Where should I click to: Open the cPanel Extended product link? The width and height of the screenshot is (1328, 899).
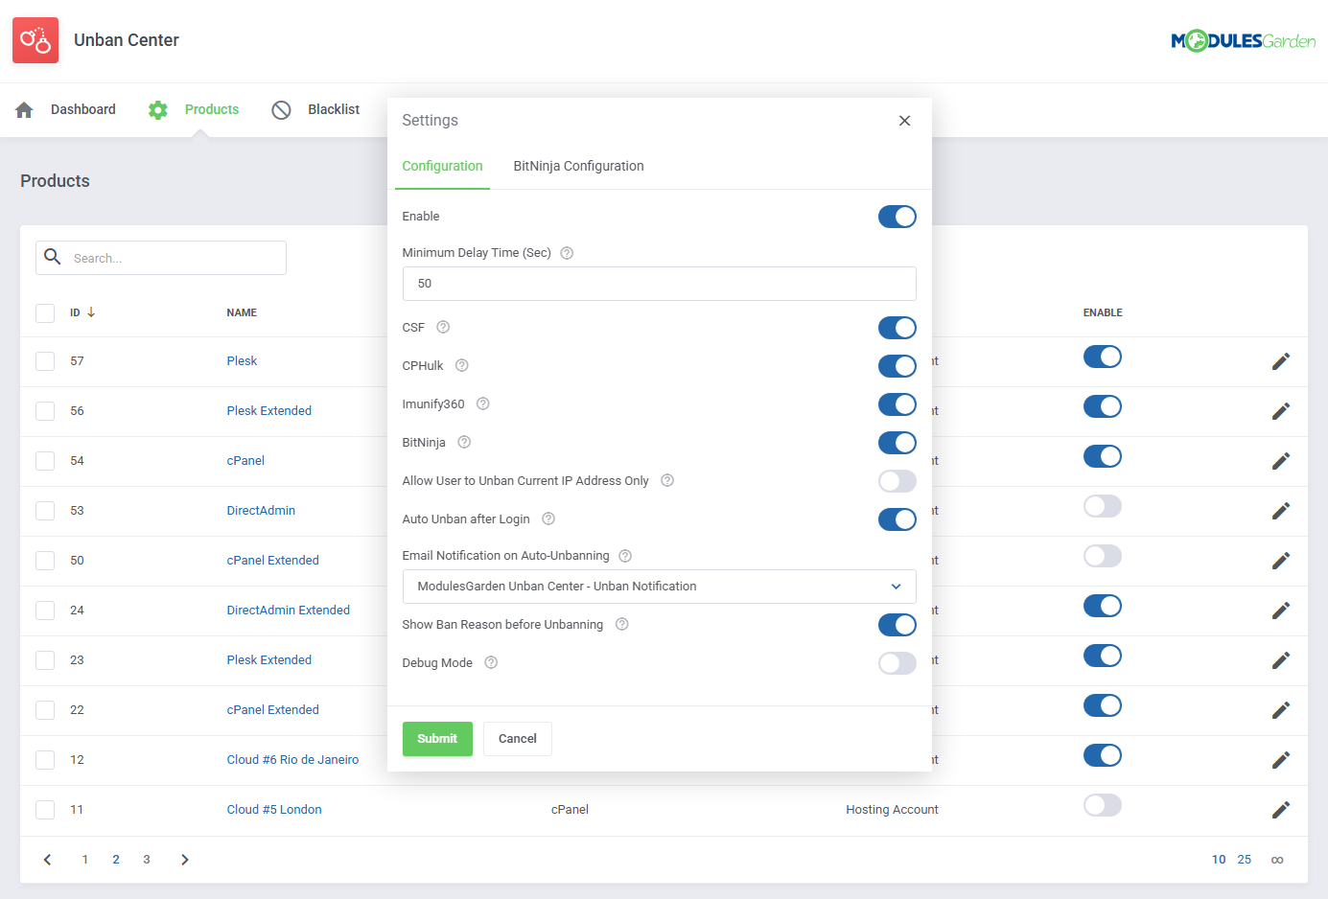pos(272,560)
